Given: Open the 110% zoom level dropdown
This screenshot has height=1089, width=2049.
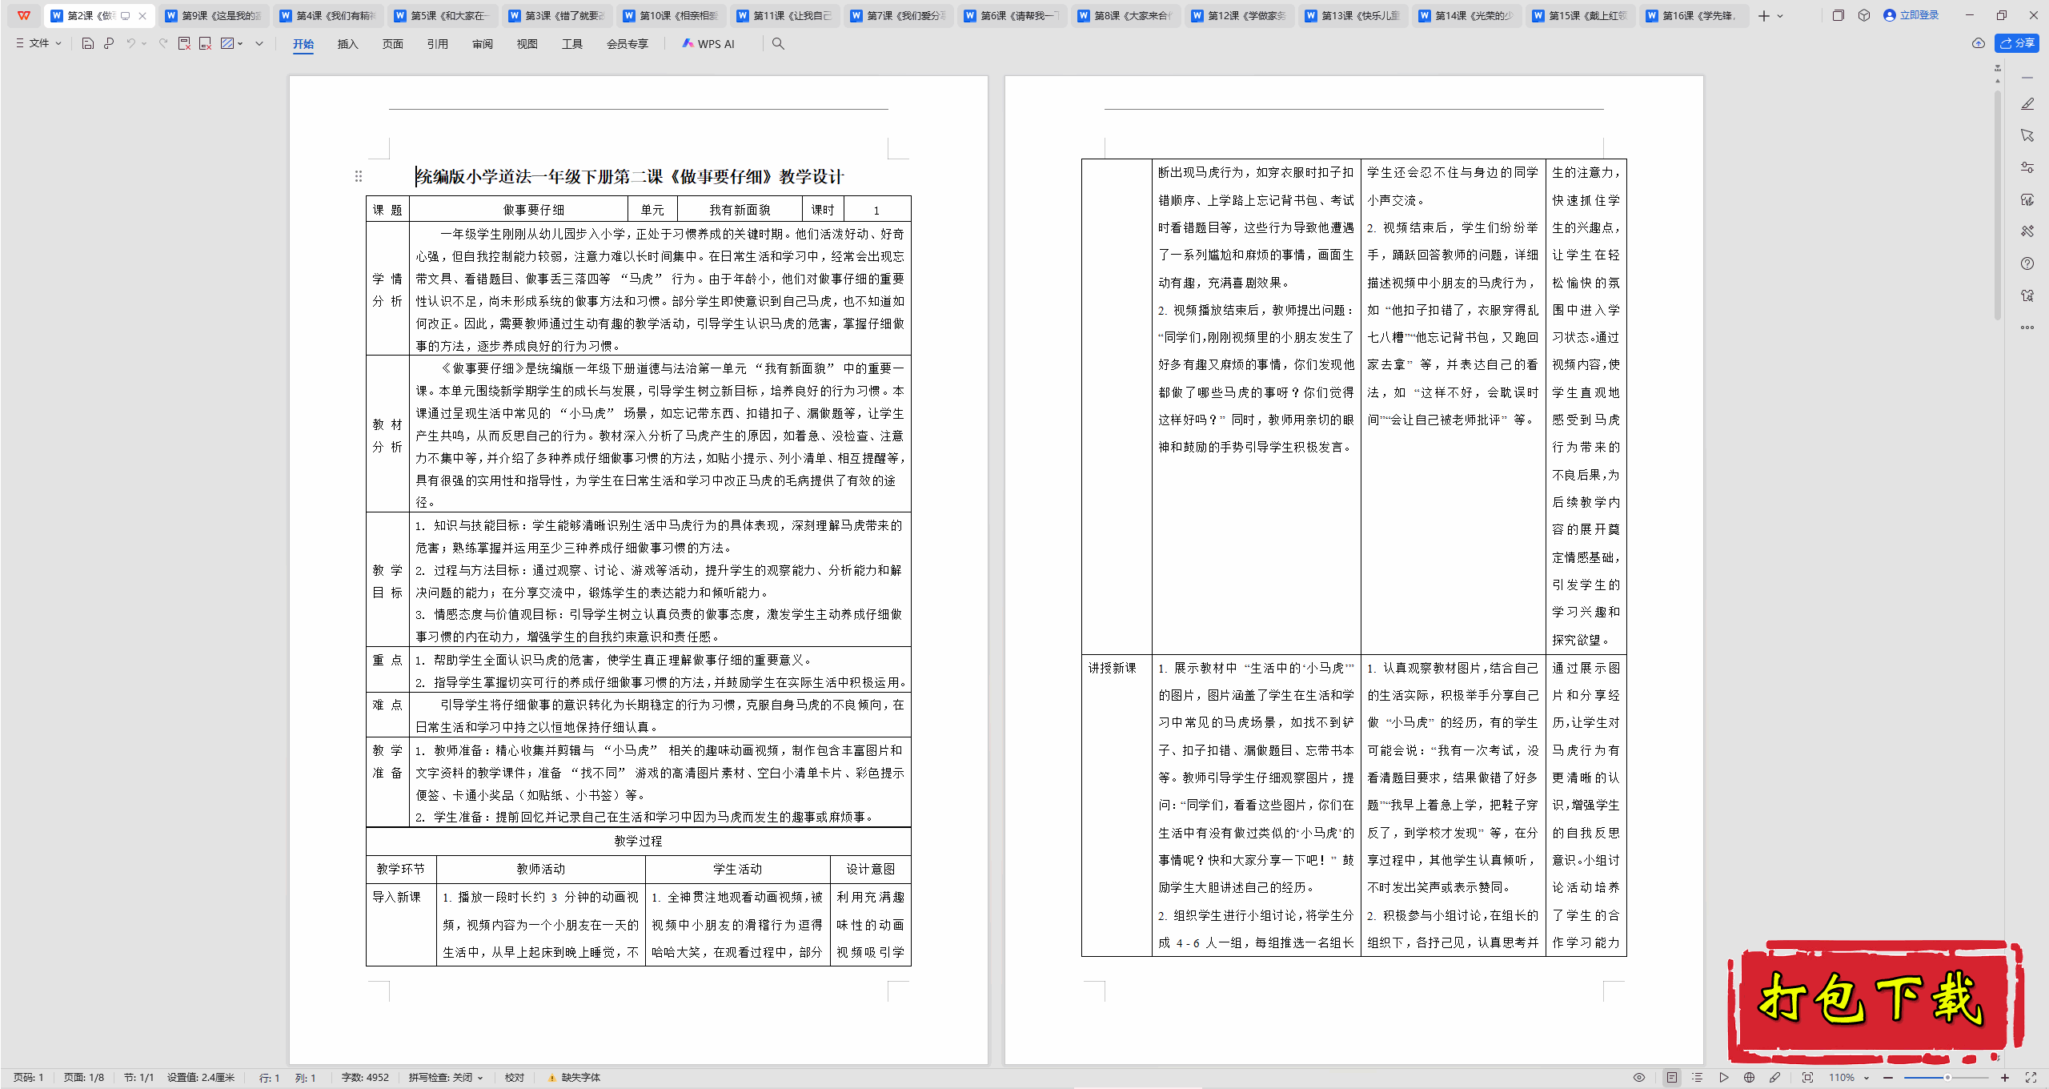Looking at the screenshot, I should (1848, 1078).
